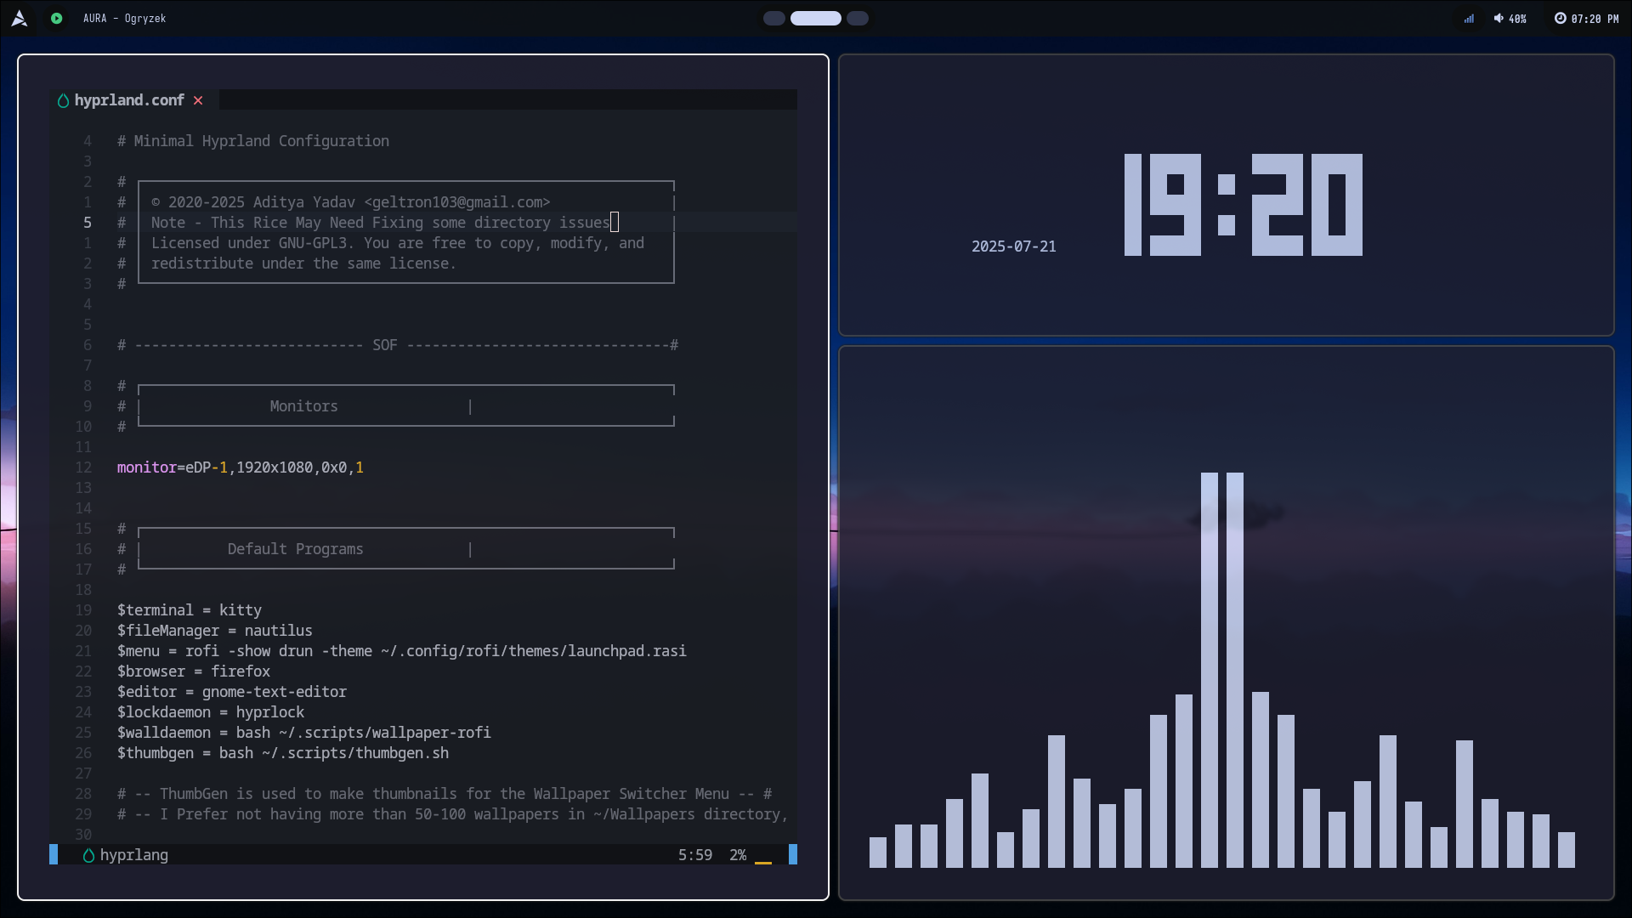1632x918 pixels.
Task: Click the 07:20 PM time label
Action: pyautogui.click(x=1595, y=19)
